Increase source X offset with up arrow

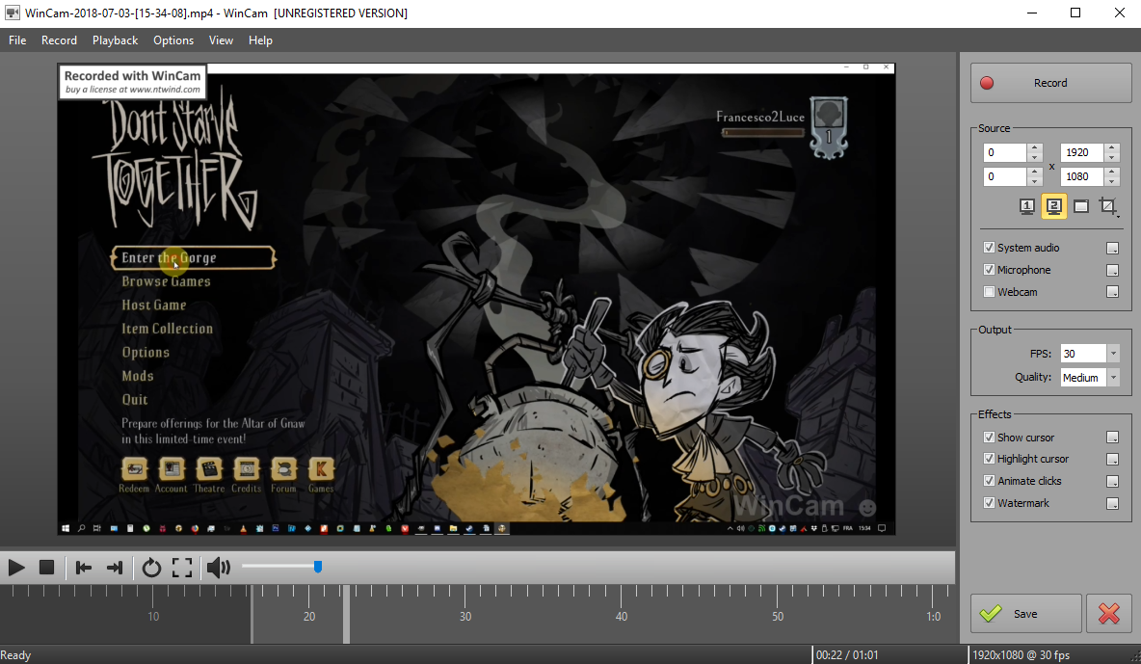click(1035, 147)
